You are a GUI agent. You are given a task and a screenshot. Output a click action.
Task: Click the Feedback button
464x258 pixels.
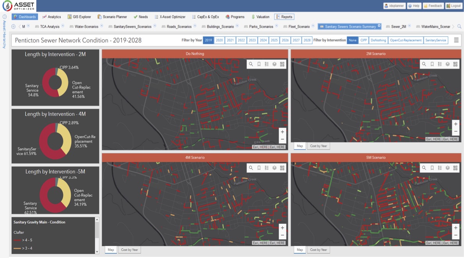(x=433, y=6)
